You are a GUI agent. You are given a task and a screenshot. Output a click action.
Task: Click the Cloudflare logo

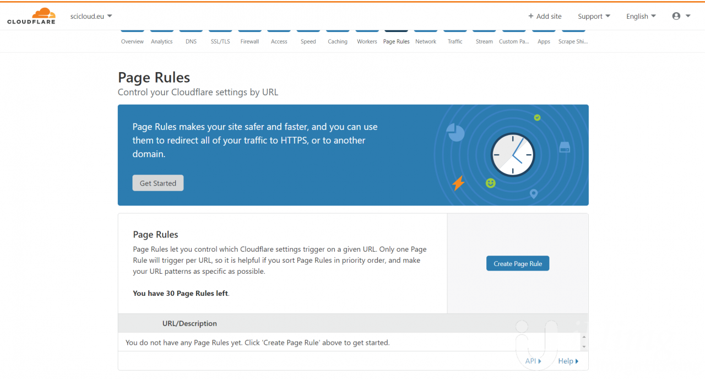click(31, 17)
